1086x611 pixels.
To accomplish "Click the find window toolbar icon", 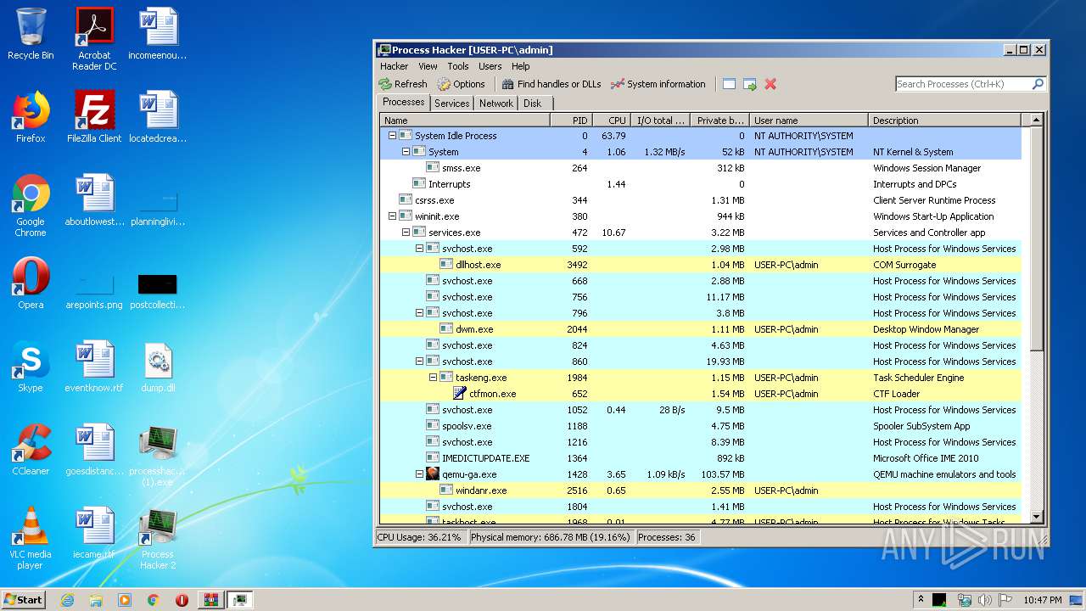I will pyautogui.click(x=729, y=84).
